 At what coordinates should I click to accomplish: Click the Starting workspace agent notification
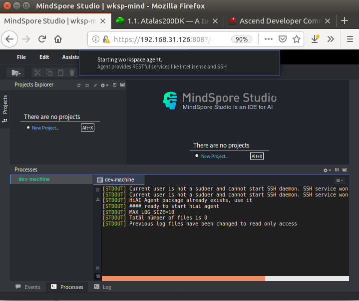coord(179,63)
